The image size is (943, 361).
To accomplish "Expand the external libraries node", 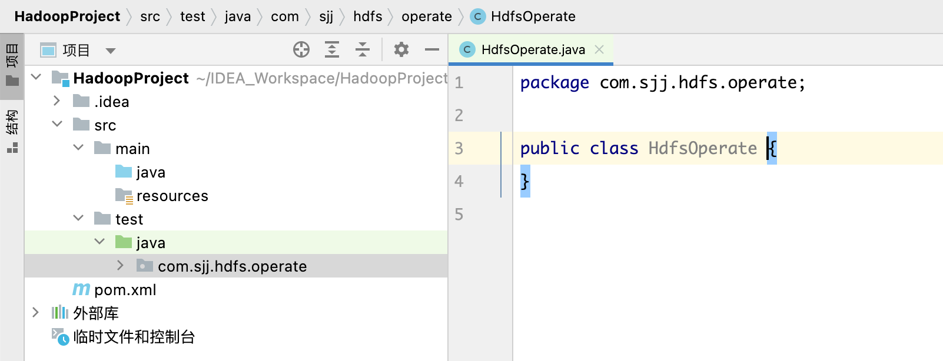I will pyautogui.click(x=36, y=313).
